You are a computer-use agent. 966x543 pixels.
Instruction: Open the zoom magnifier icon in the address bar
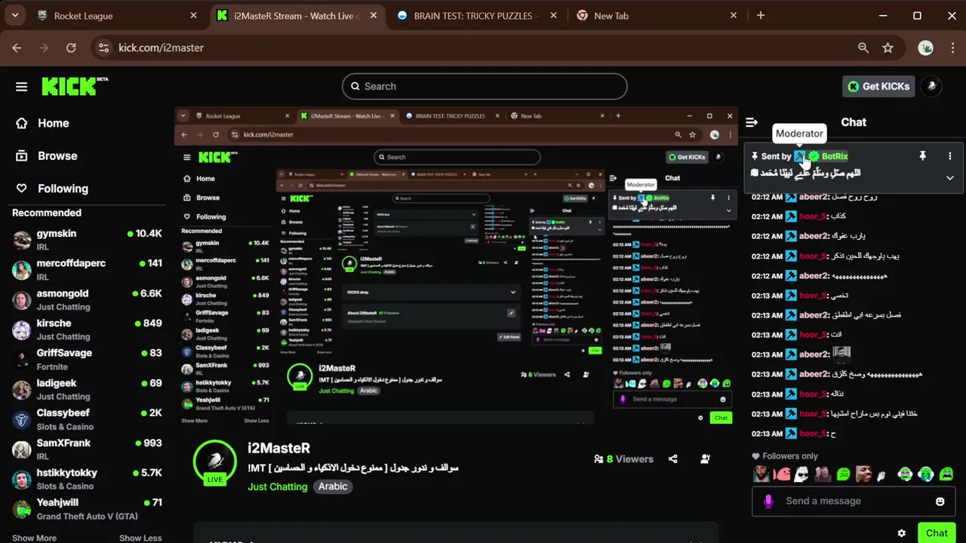pos(863,48)
